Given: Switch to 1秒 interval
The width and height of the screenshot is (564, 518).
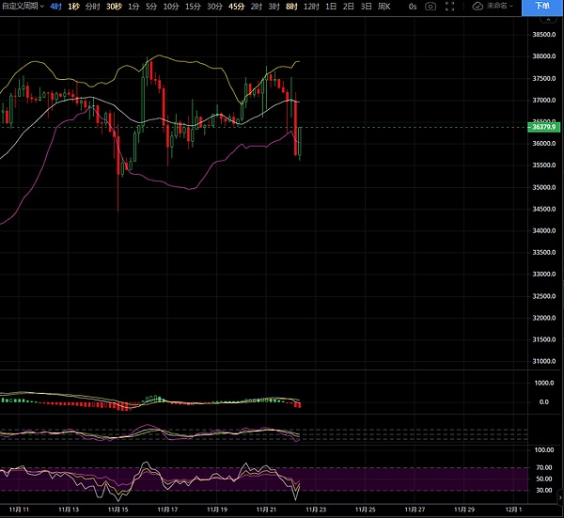Looking at the screenshot, I should pos(74,6).
